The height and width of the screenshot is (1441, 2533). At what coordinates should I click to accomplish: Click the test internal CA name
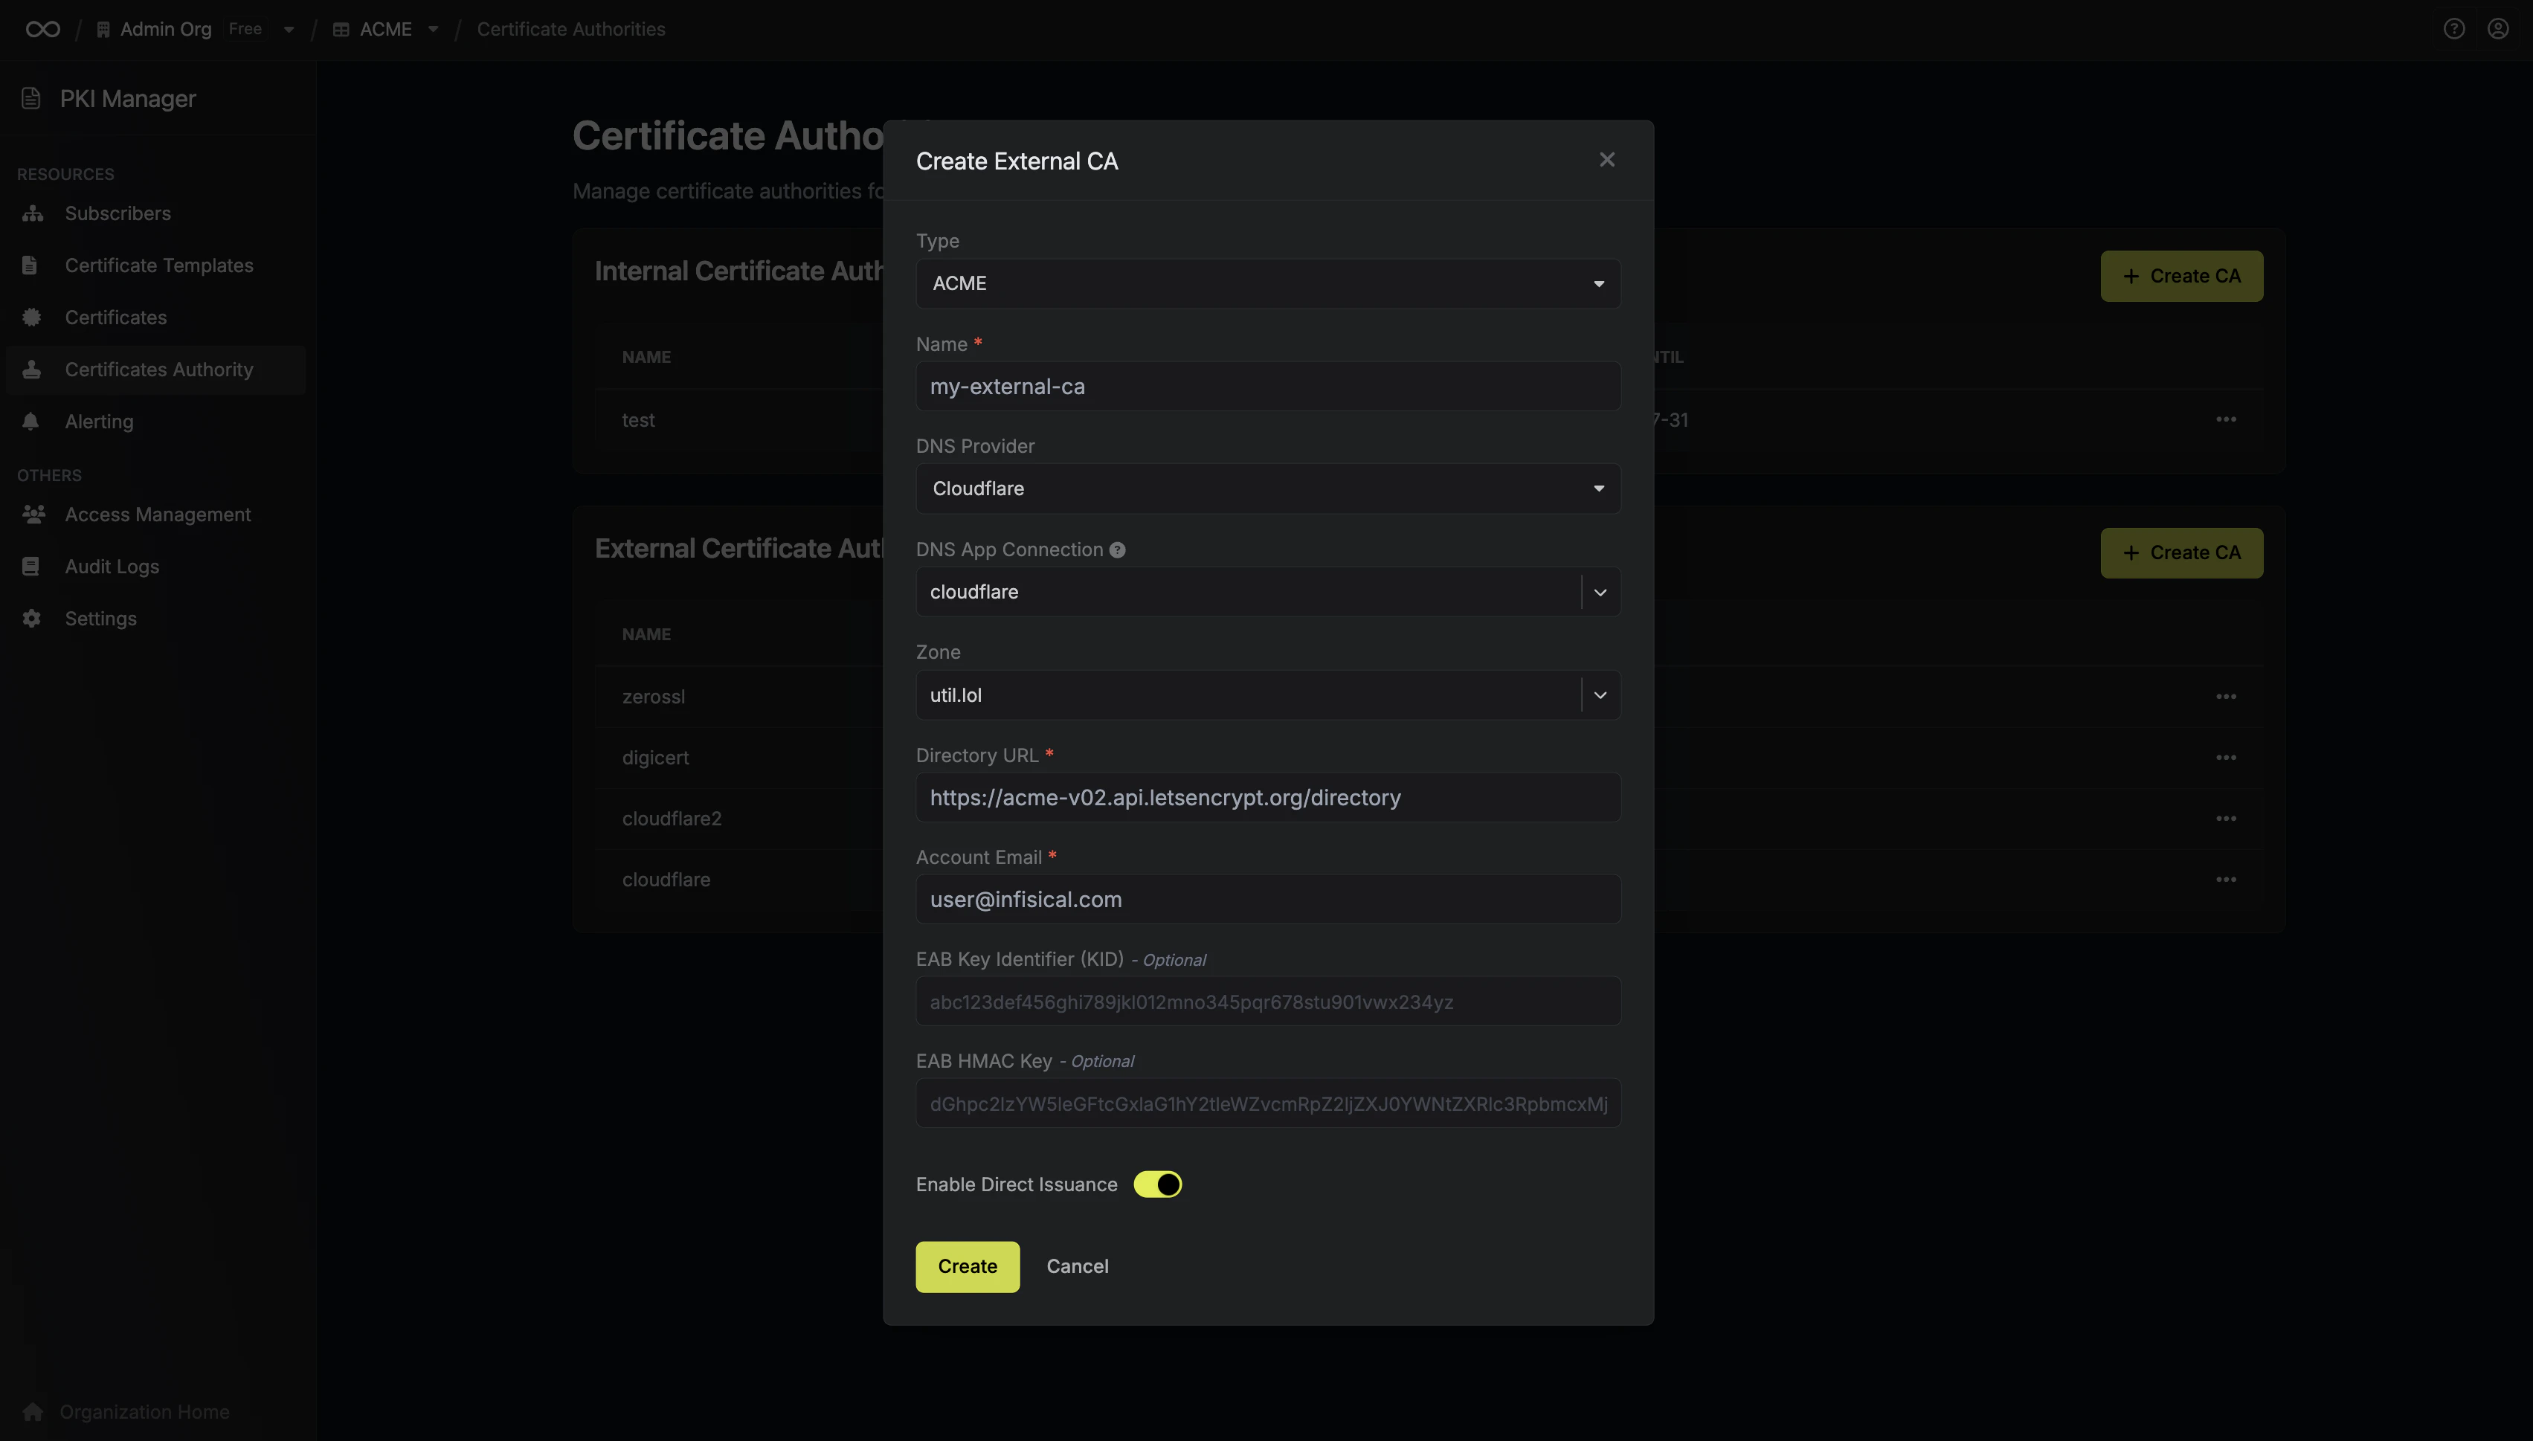[638, 419]
